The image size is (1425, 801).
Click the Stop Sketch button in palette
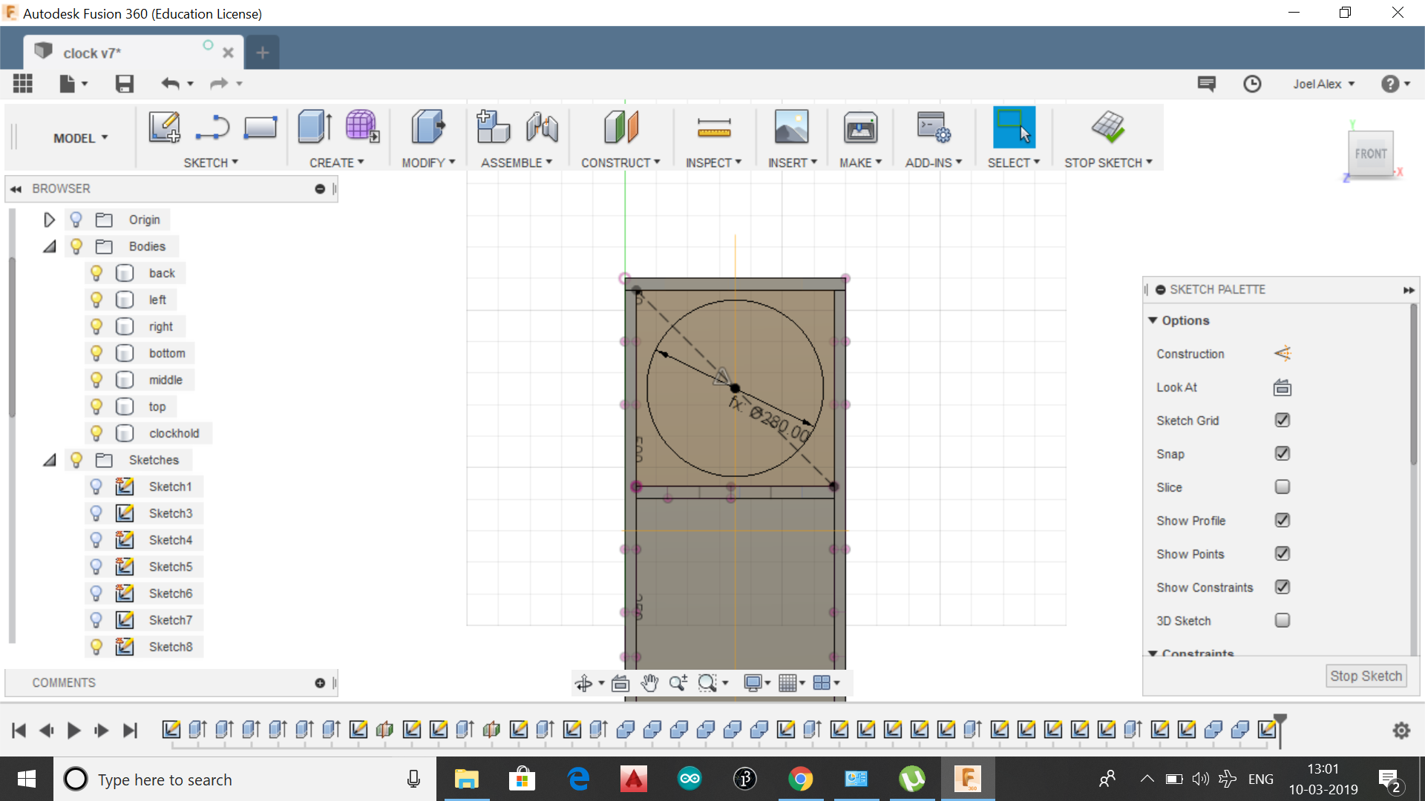1366,676
